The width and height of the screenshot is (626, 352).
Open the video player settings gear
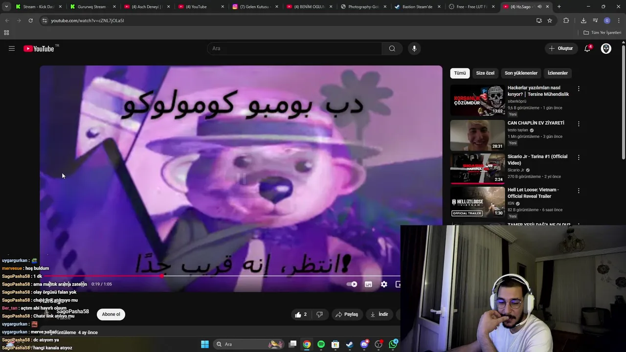[x=384, y=284]
